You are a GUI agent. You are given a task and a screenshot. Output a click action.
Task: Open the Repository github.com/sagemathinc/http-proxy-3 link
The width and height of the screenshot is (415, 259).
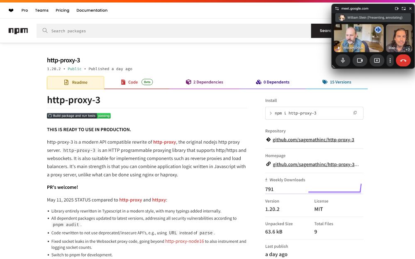[x=313, y=139]
